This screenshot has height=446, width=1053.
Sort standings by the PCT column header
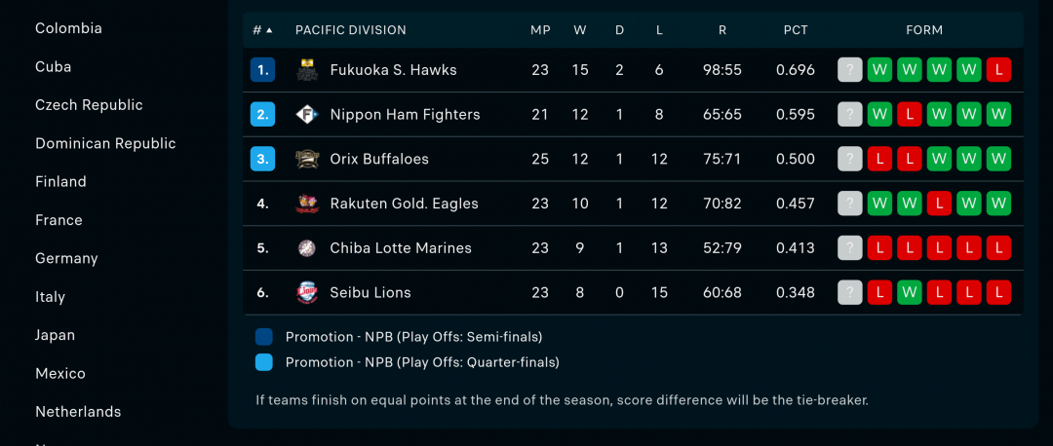point(796,30)
